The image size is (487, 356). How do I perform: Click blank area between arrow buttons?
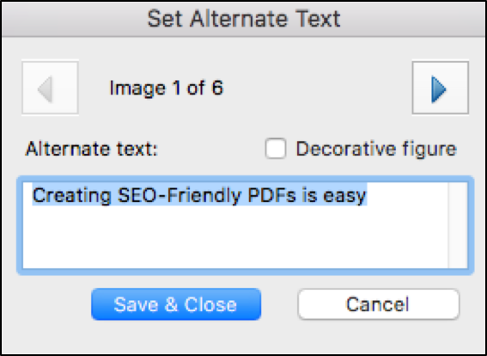(x=318, y=88)
